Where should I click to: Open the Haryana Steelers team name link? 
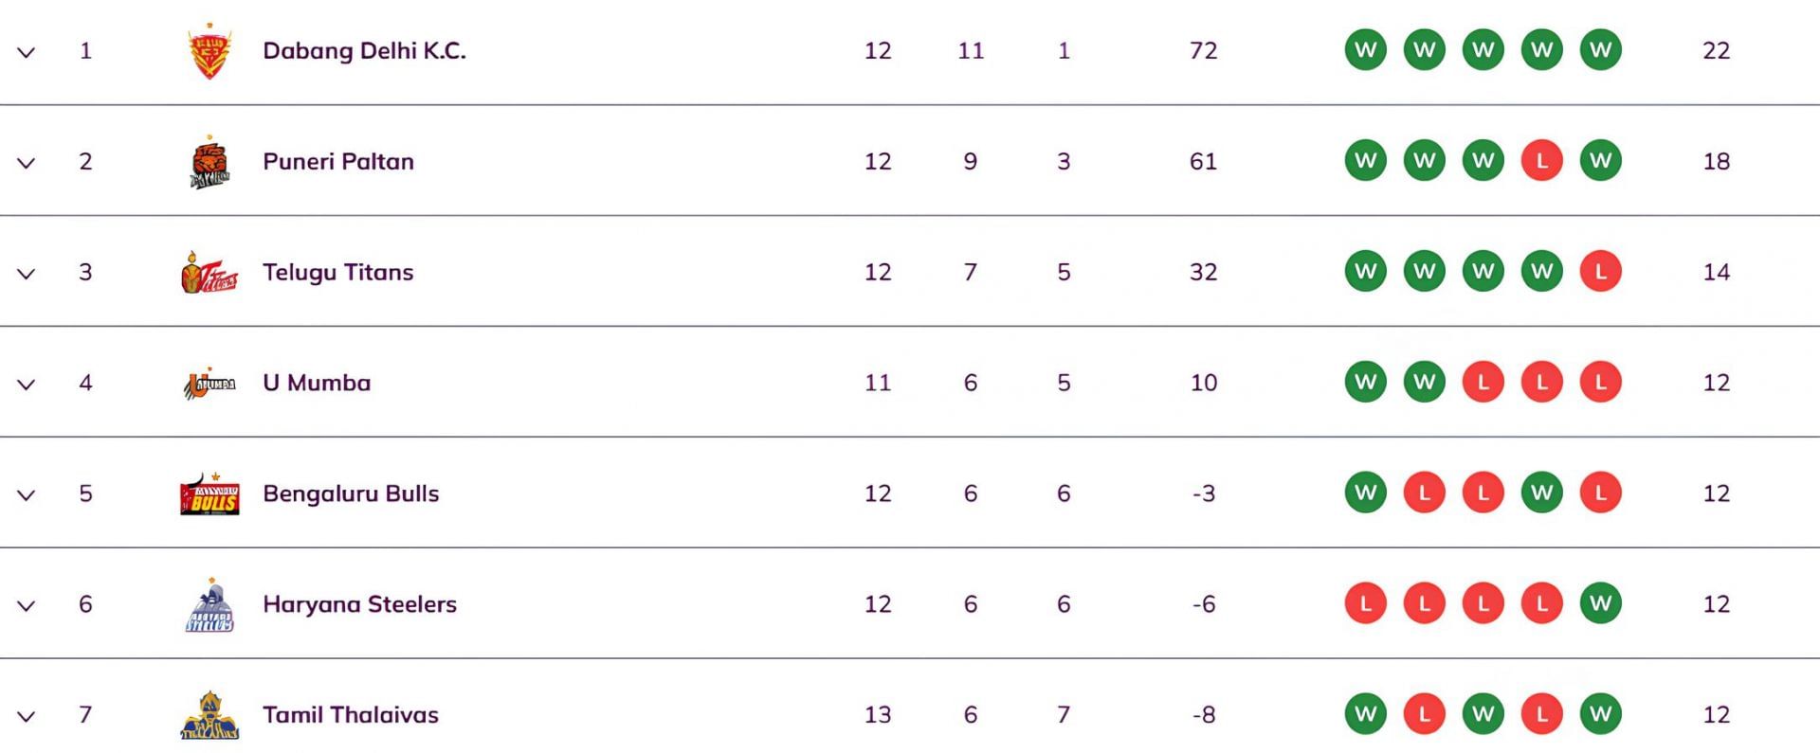359,604
